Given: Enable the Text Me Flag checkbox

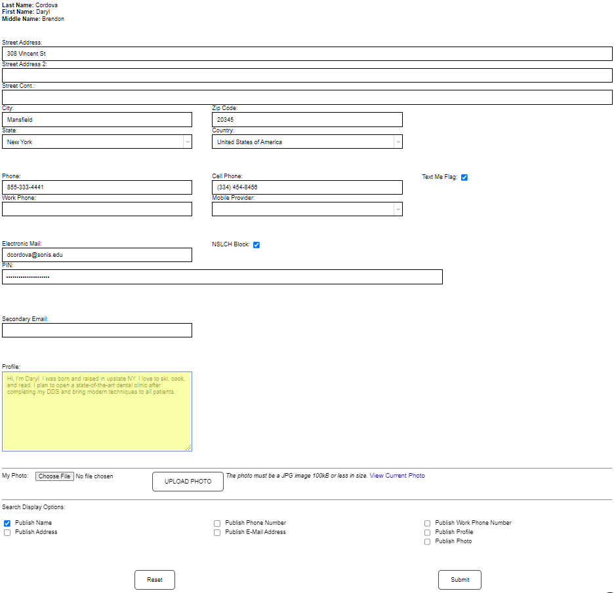Looking at the screenshot, I should pos(464,177).
